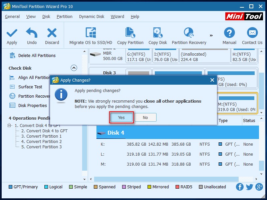Click left sidebar scroll down arrow
The image size is (267, 200).
tap(84, 179)
